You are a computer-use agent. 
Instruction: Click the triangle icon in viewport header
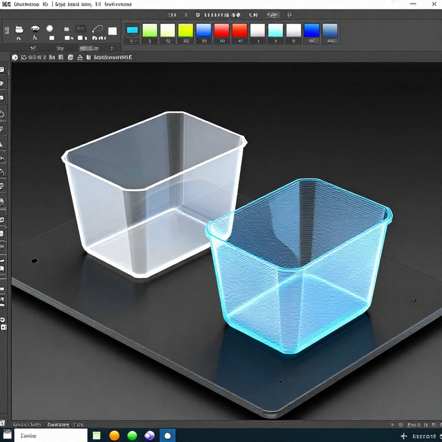point(80,58)
